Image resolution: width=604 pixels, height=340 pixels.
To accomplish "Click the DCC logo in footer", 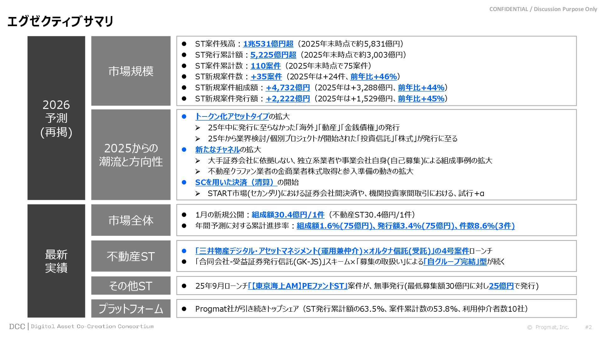I will [17, 326].
